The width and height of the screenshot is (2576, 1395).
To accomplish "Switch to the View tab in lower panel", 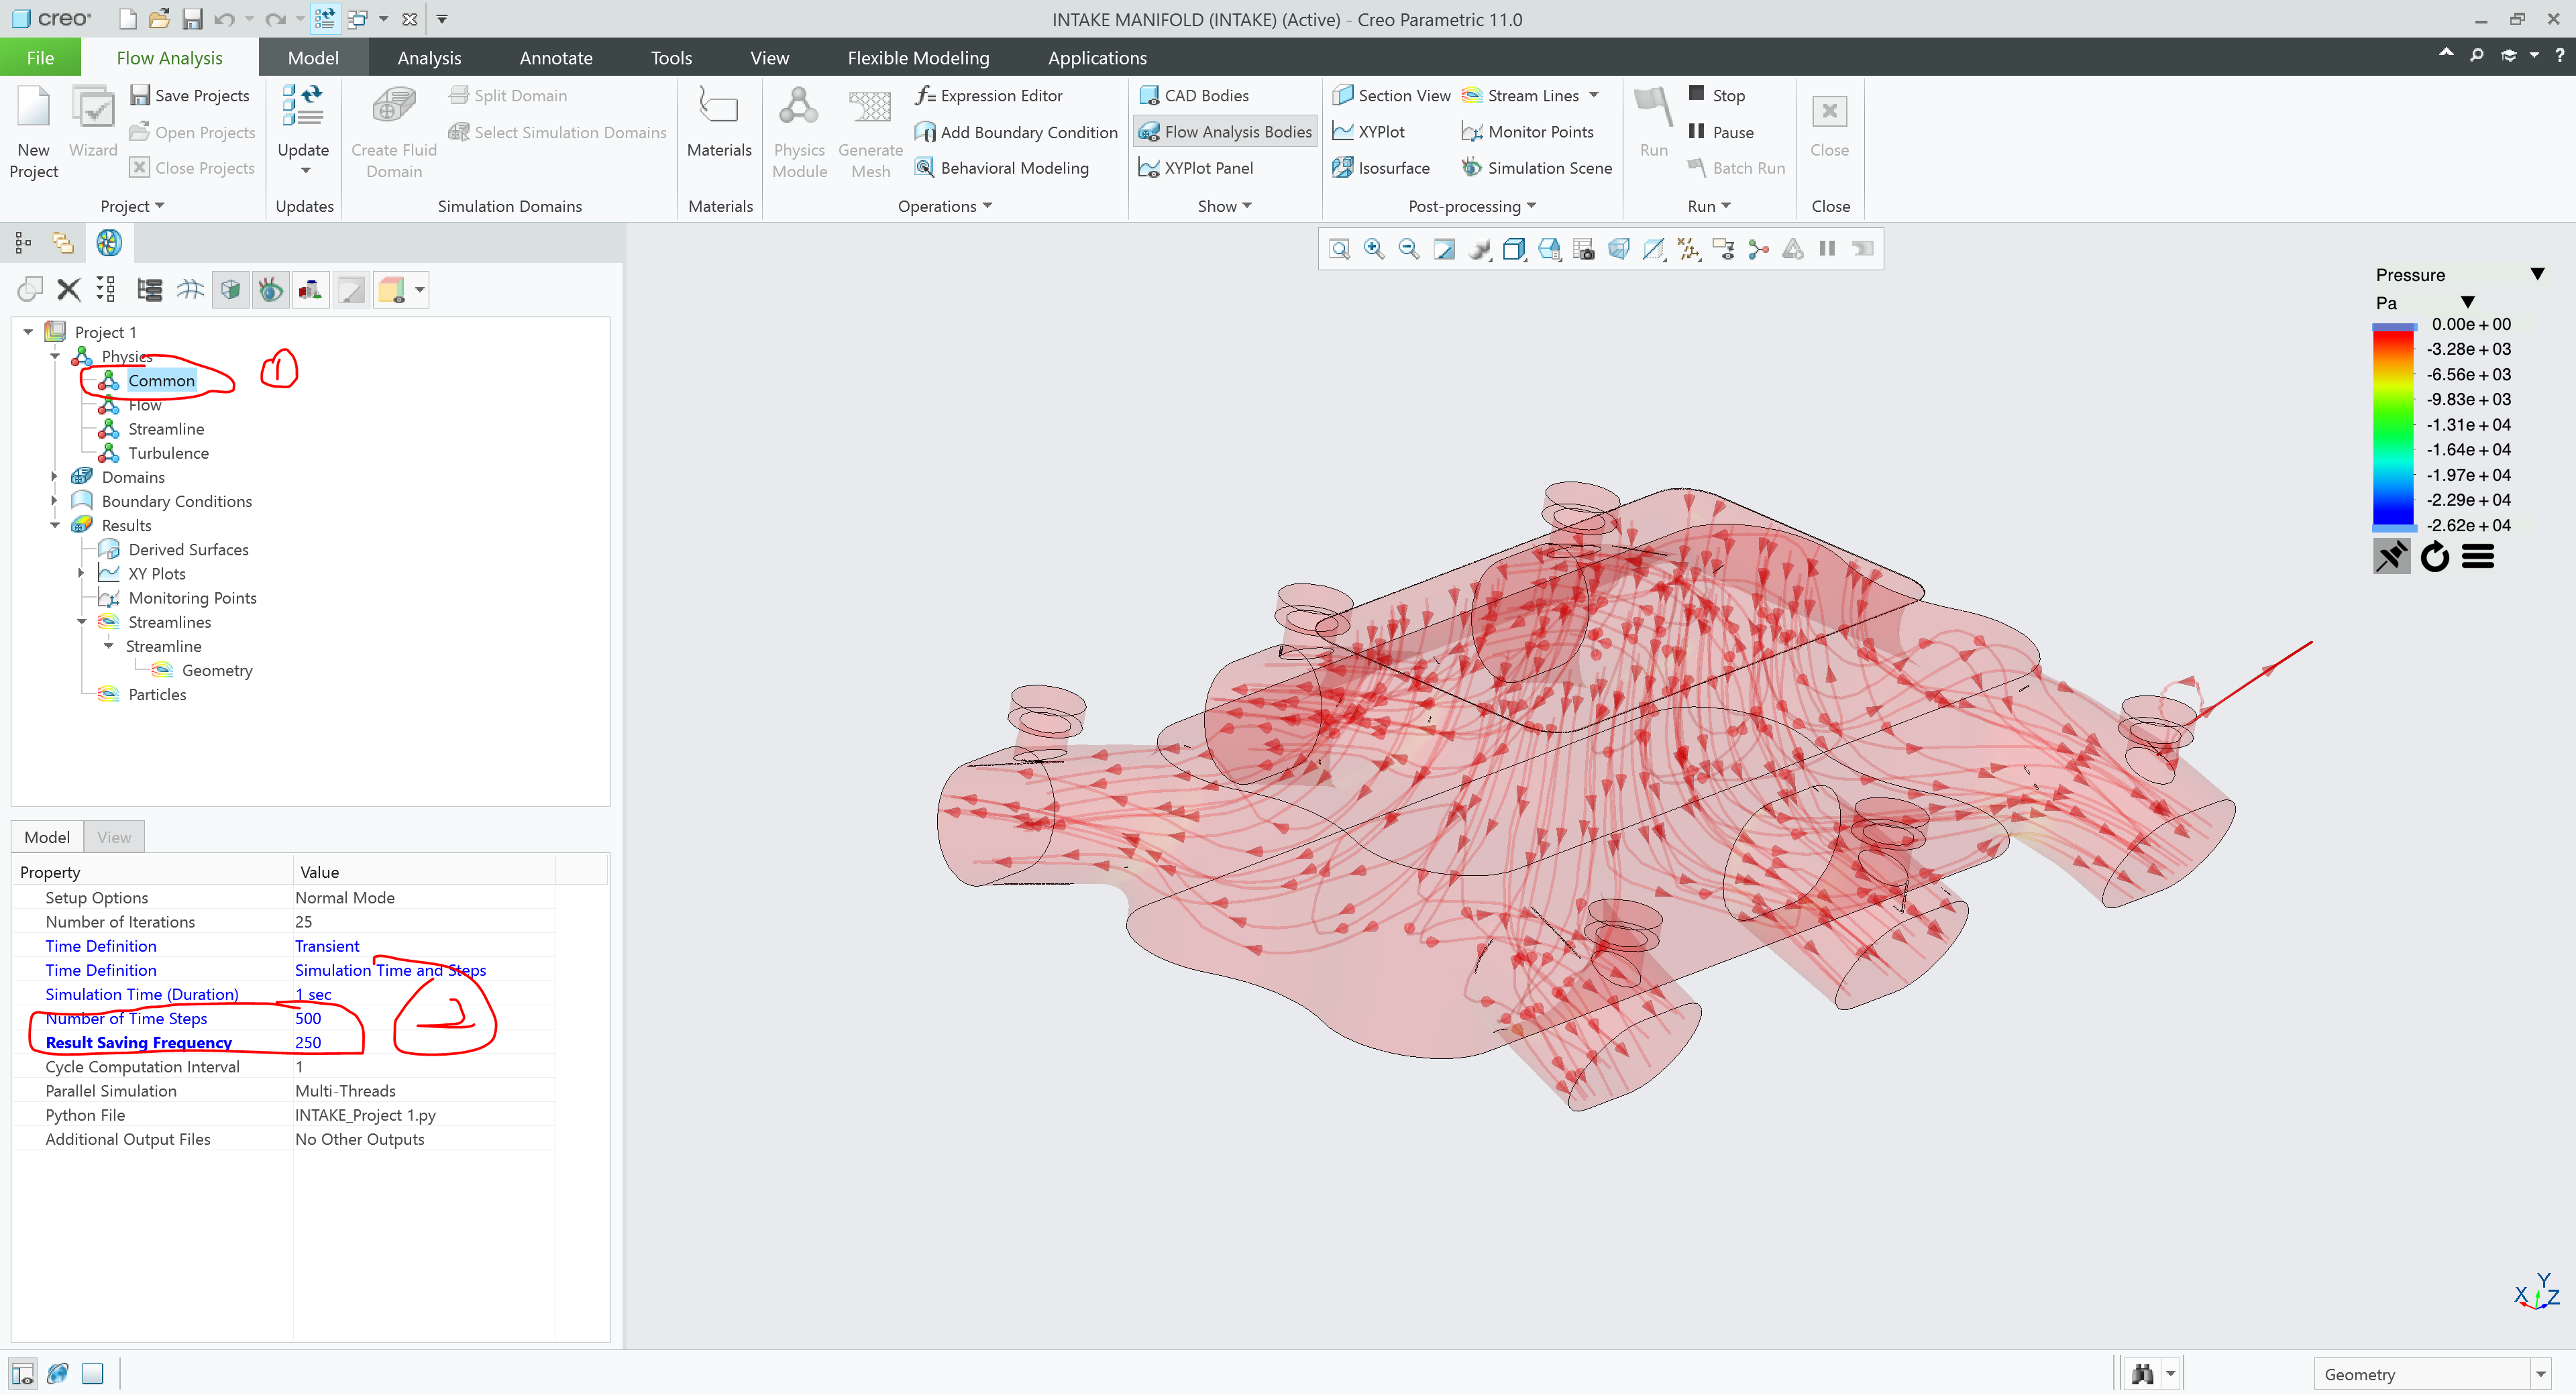I will pyautogui.click(x=113, y=836).
